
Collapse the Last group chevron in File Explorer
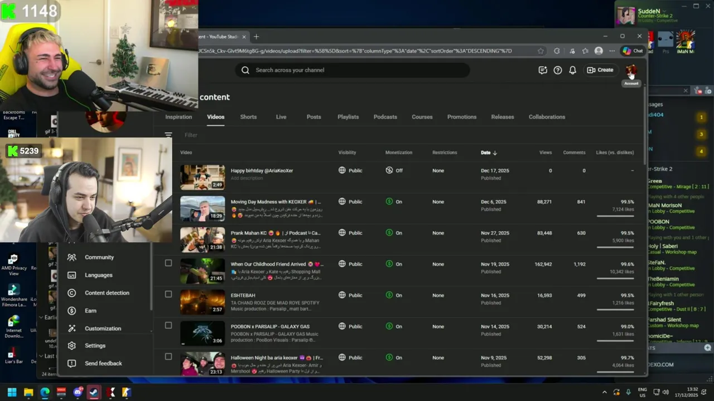click(41, 356)
